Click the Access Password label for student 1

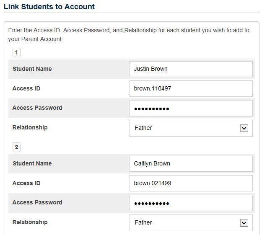point(37,108)
